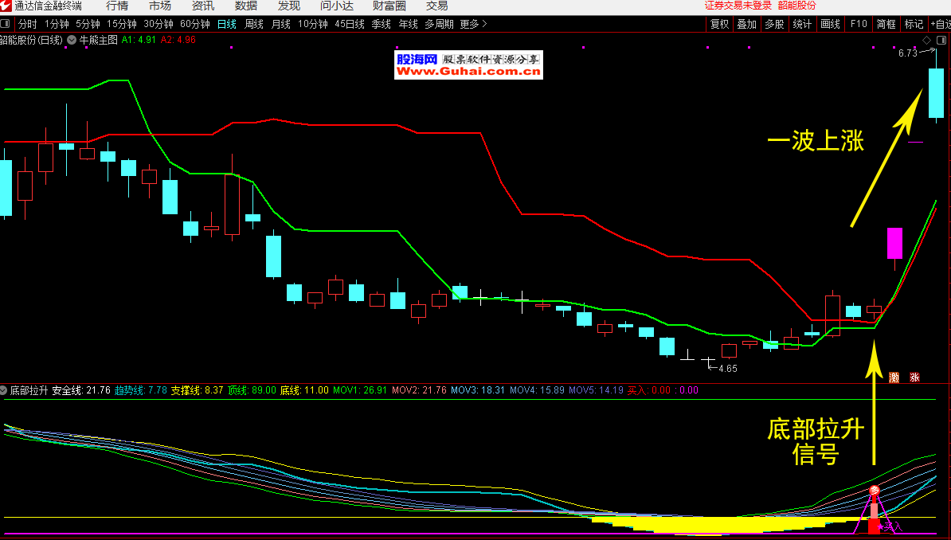Open the 交易 menu
The width and height of the screenshot is (951, 540).
[436, 6]
